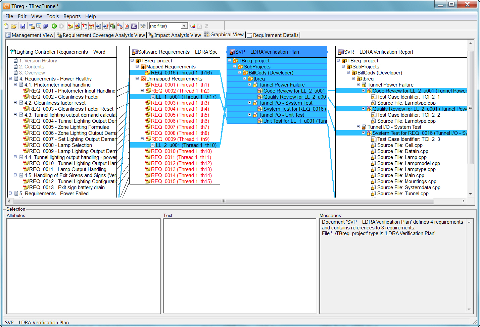Select REQ 0010 (Thread 1 th10) item

click(x=181, y=151)
